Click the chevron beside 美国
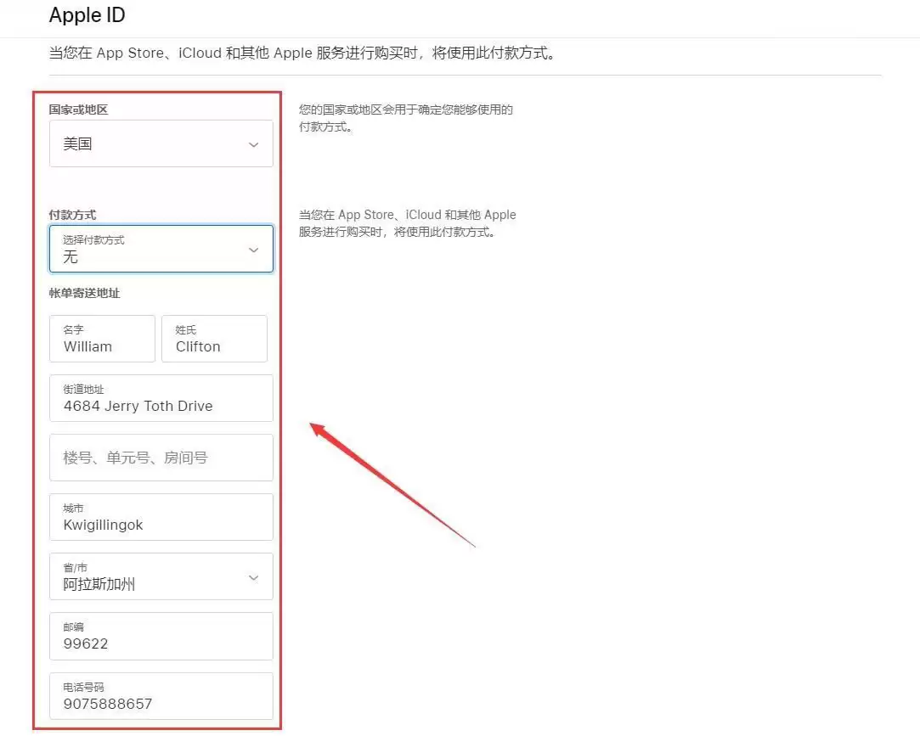920x736 pixels. (x=253, y=143)
